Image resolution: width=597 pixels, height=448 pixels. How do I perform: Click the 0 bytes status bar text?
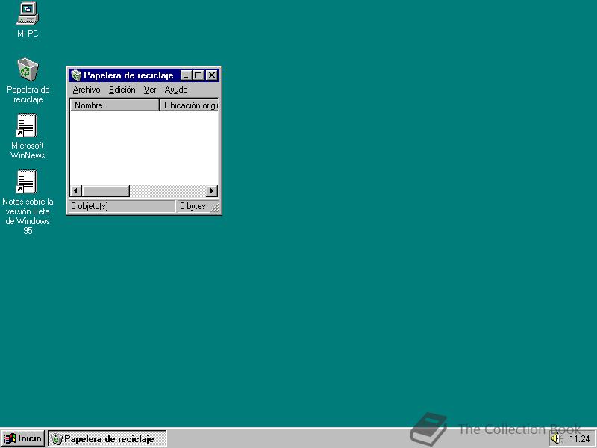(193, 206)
